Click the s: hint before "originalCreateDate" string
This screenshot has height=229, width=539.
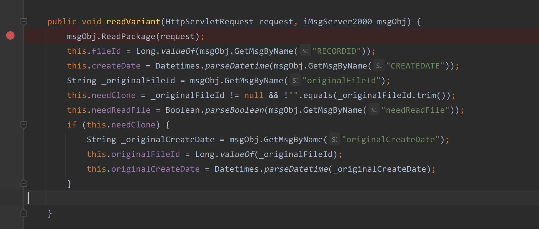334,139
